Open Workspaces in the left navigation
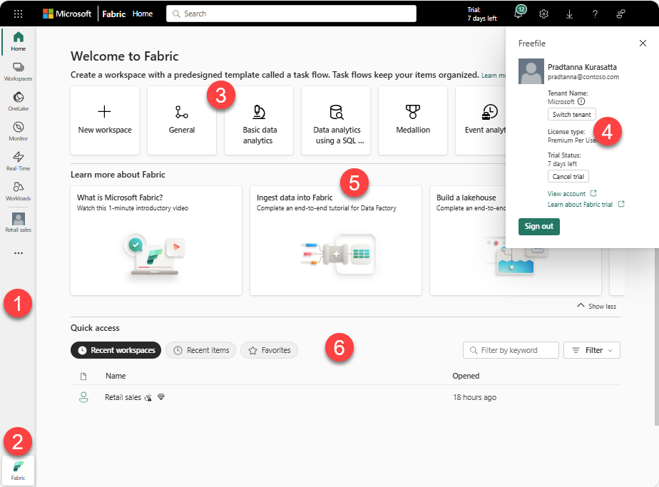Screen dimensions: 659x487 (19, 70)
